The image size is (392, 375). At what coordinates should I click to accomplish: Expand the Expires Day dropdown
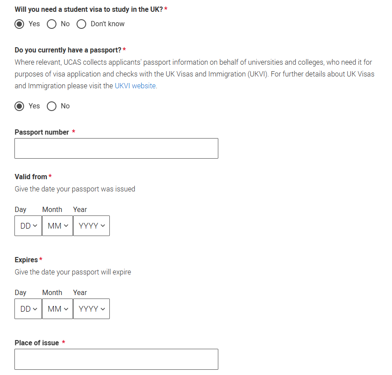point(28,309)
